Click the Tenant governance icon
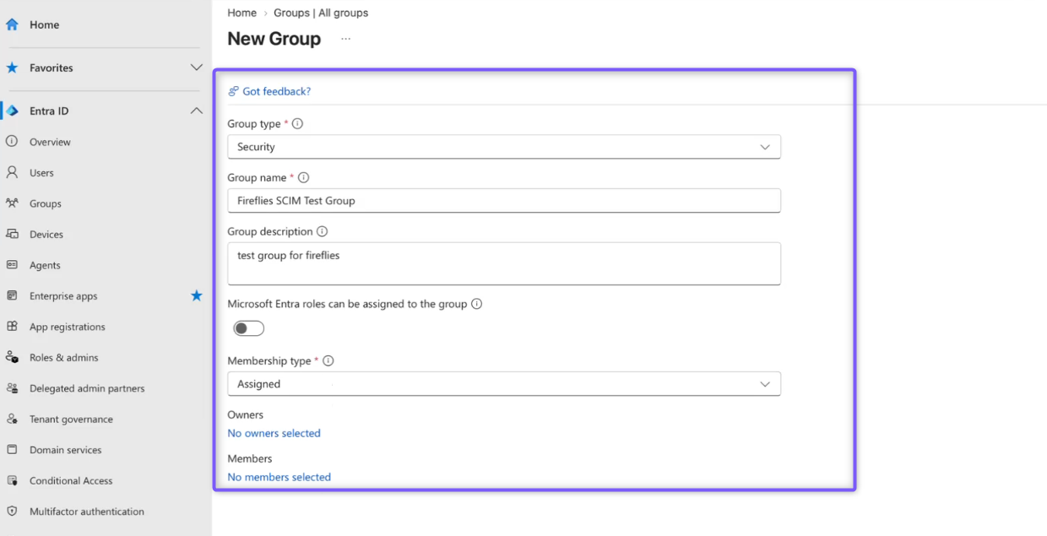 coord(12,419)
